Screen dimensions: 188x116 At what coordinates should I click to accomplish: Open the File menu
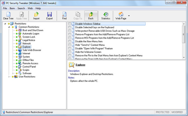pyautogui.click(x=5, y=8)
